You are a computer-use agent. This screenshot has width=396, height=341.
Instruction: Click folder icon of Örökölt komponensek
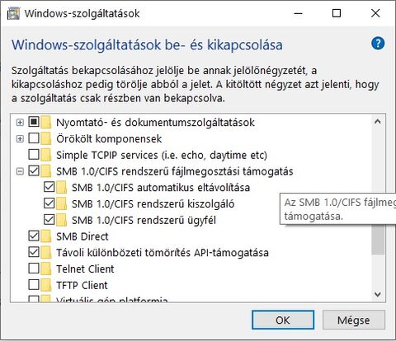46,138
